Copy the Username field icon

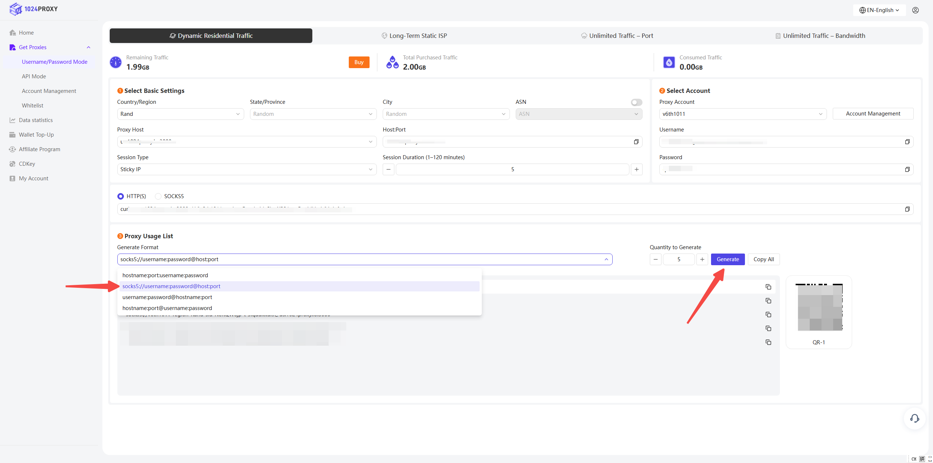(x=907, y=142)
